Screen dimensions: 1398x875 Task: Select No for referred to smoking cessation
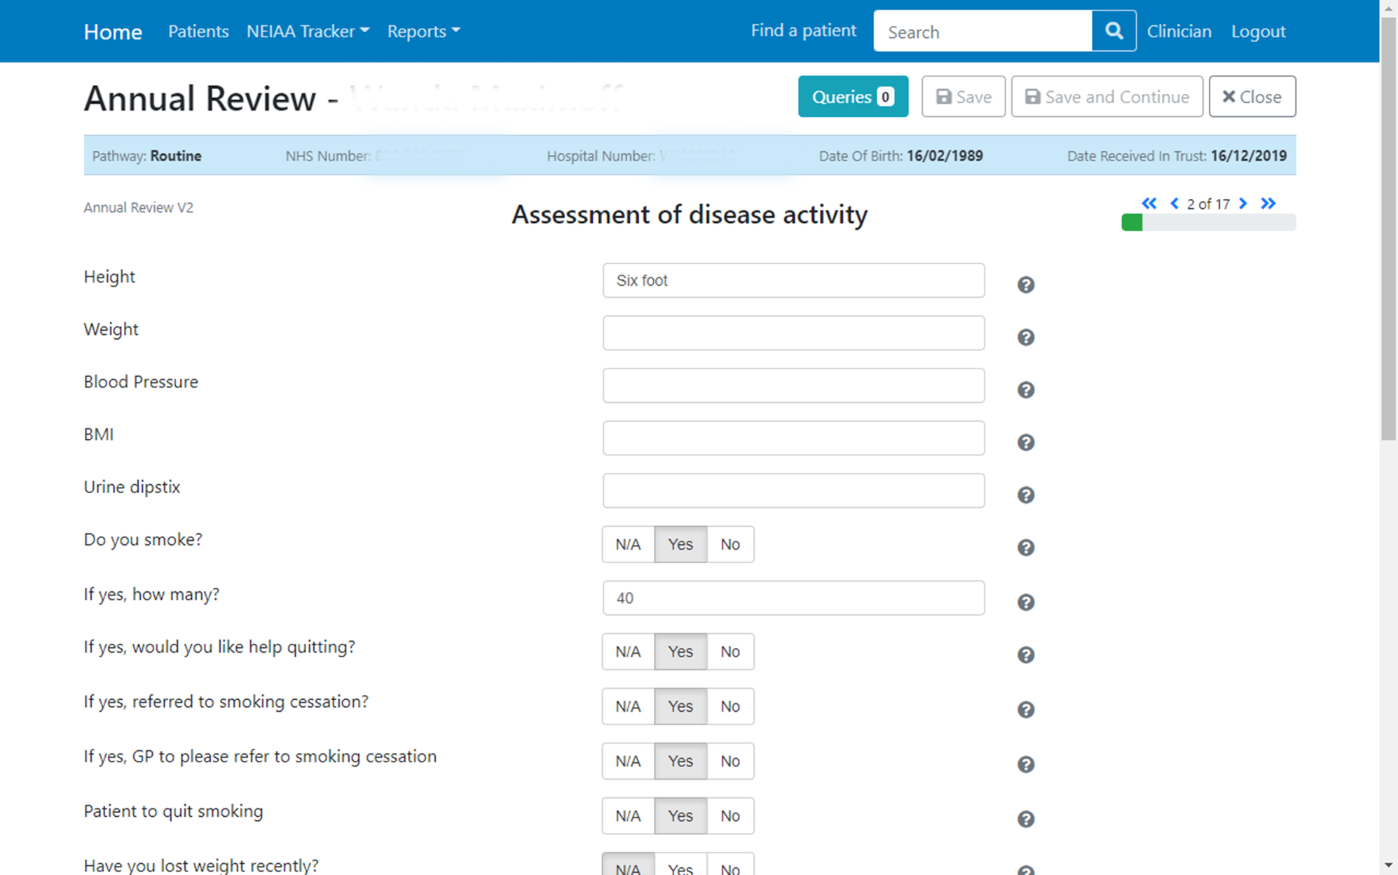point(730,706)
